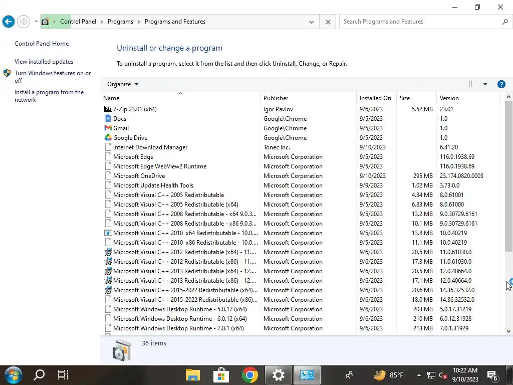Select Visual C++ 2015-2022 Redistributable (x86) entry

coord(185,300)
